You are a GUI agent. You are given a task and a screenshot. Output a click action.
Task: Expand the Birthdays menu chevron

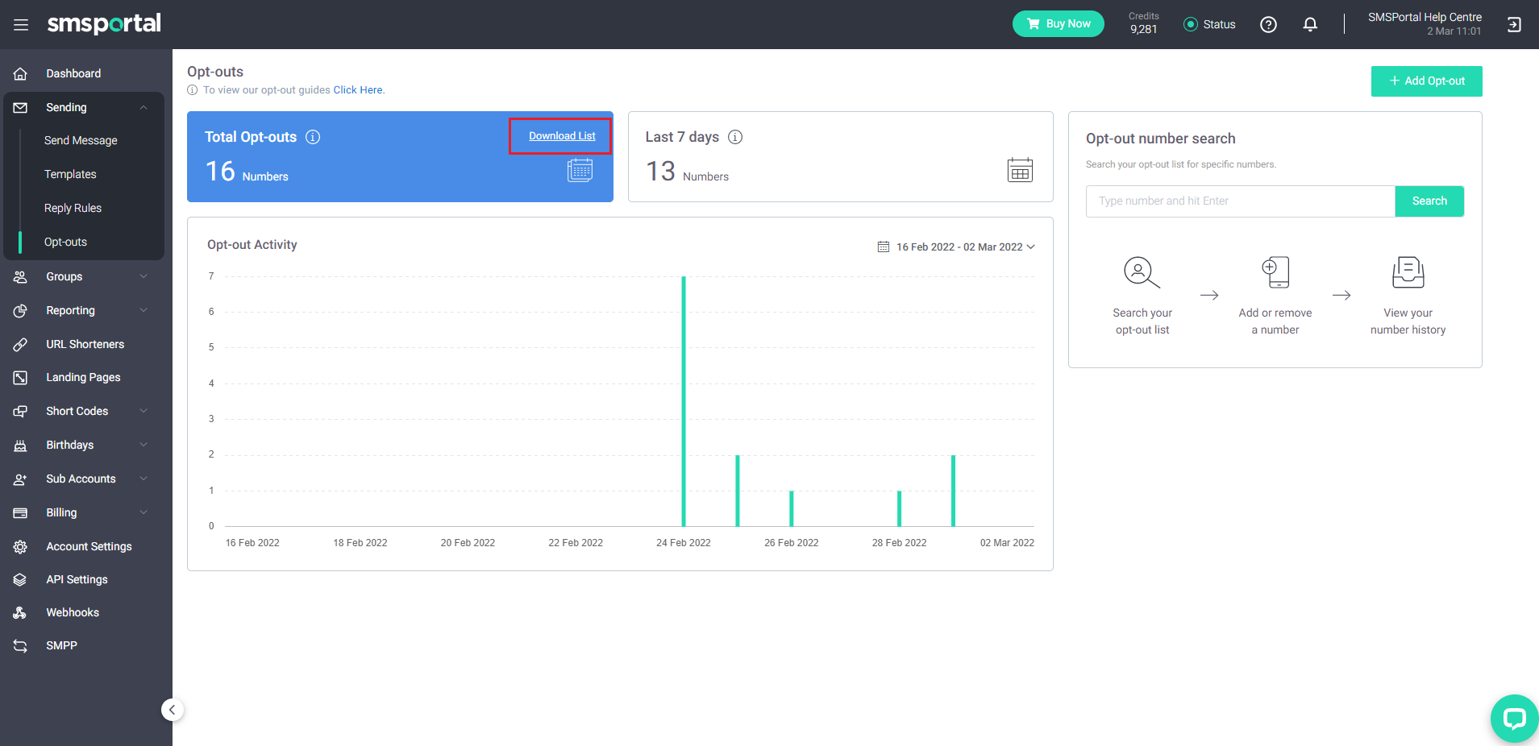coord(144,445)
